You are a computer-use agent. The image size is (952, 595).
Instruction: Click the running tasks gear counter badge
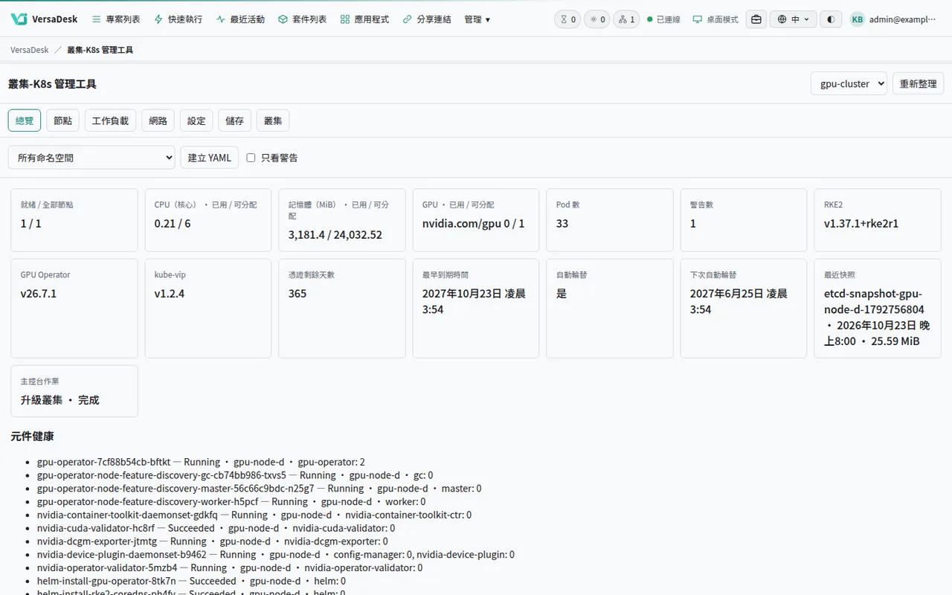[597, 19]
